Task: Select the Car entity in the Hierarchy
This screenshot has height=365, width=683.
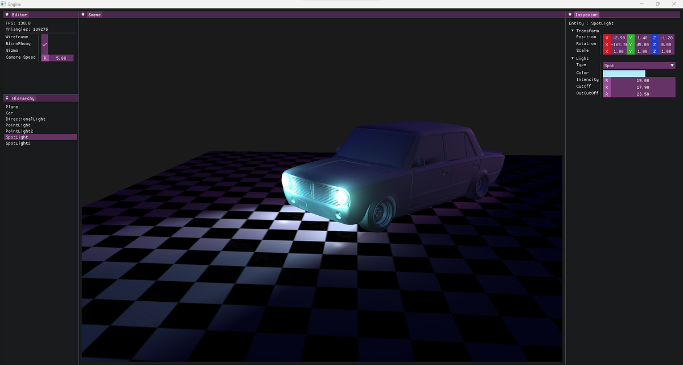Action: tap(9, 113)
